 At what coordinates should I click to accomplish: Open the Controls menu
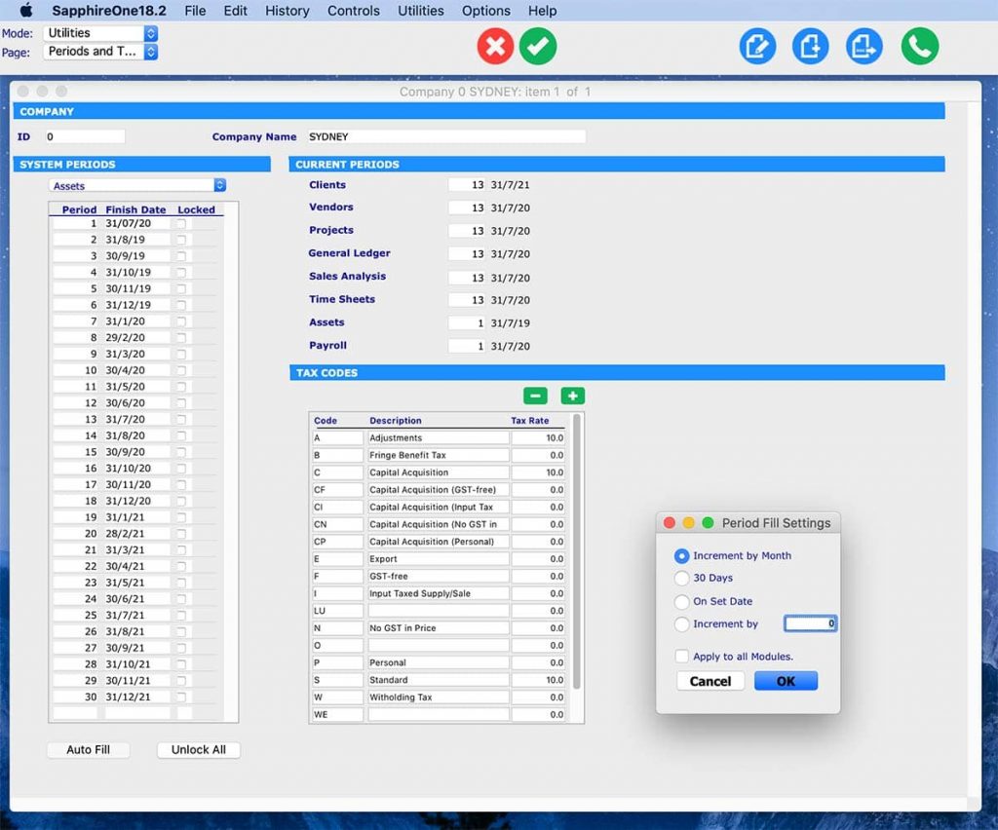point(353,11)
